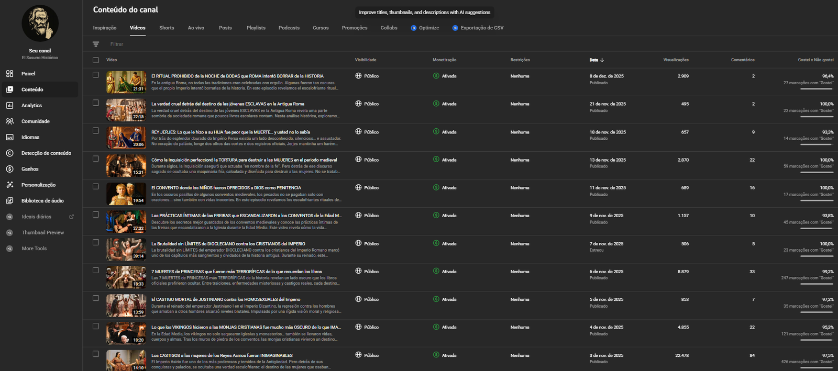Click the globe icon for El CONVENTO video

click(358, 187)
